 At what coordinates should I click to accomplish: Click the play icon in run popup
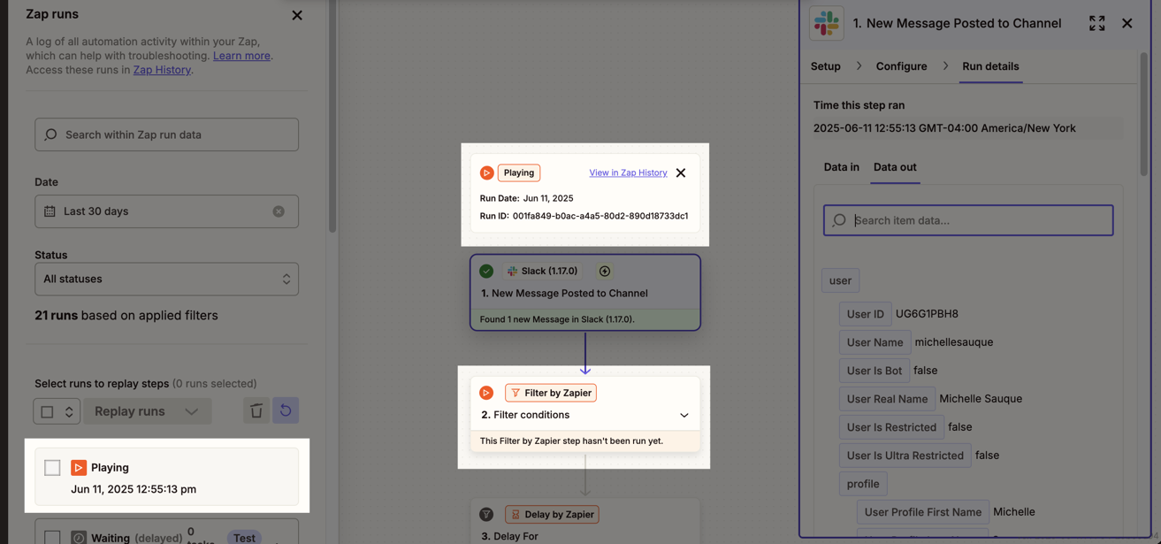click(x=486, y=172)
